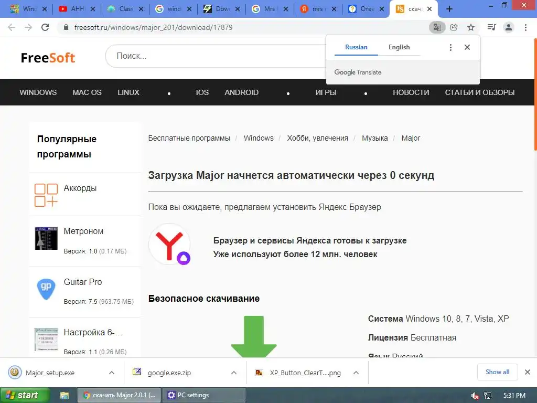Click the Поиск search field
The height and width of the screenshot is (403, 537).
pyautogui.click(x=216, y=56)
